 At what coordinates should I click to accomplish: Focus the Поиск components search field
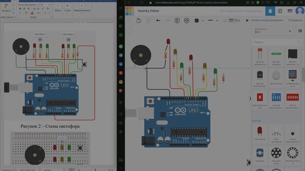point(277,42)
